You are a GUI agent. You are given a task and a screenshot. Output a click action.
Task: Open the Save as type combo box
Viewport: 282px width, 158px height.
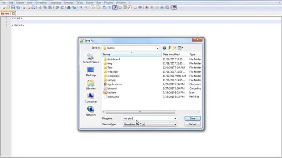pos(150,124)
